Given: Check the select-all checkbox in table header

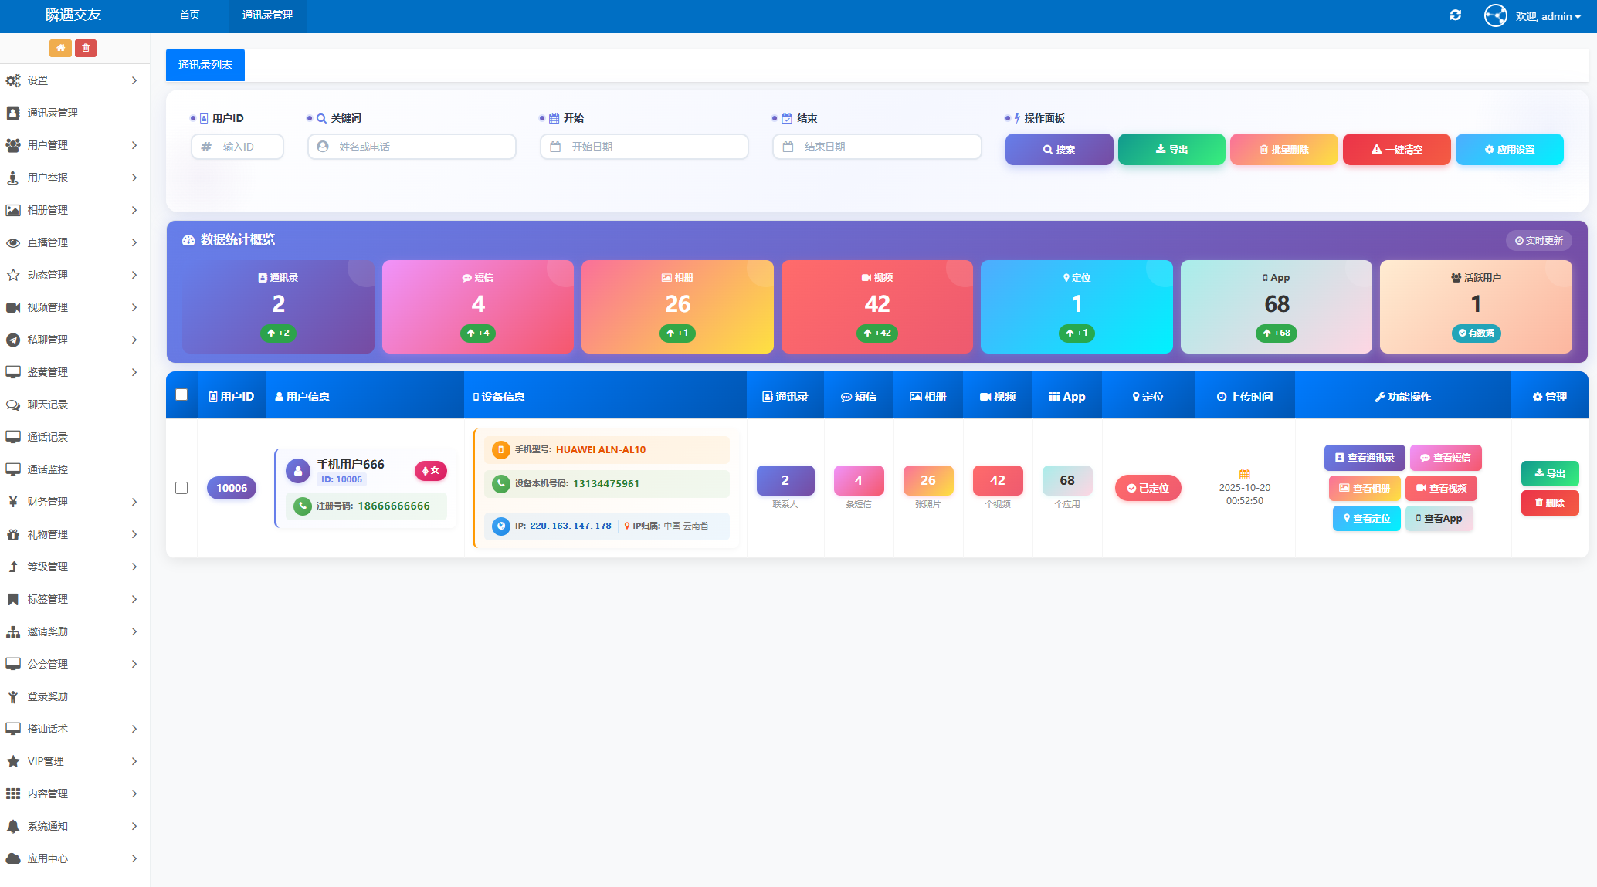Looking at the screenshot, I should (181, 394).
